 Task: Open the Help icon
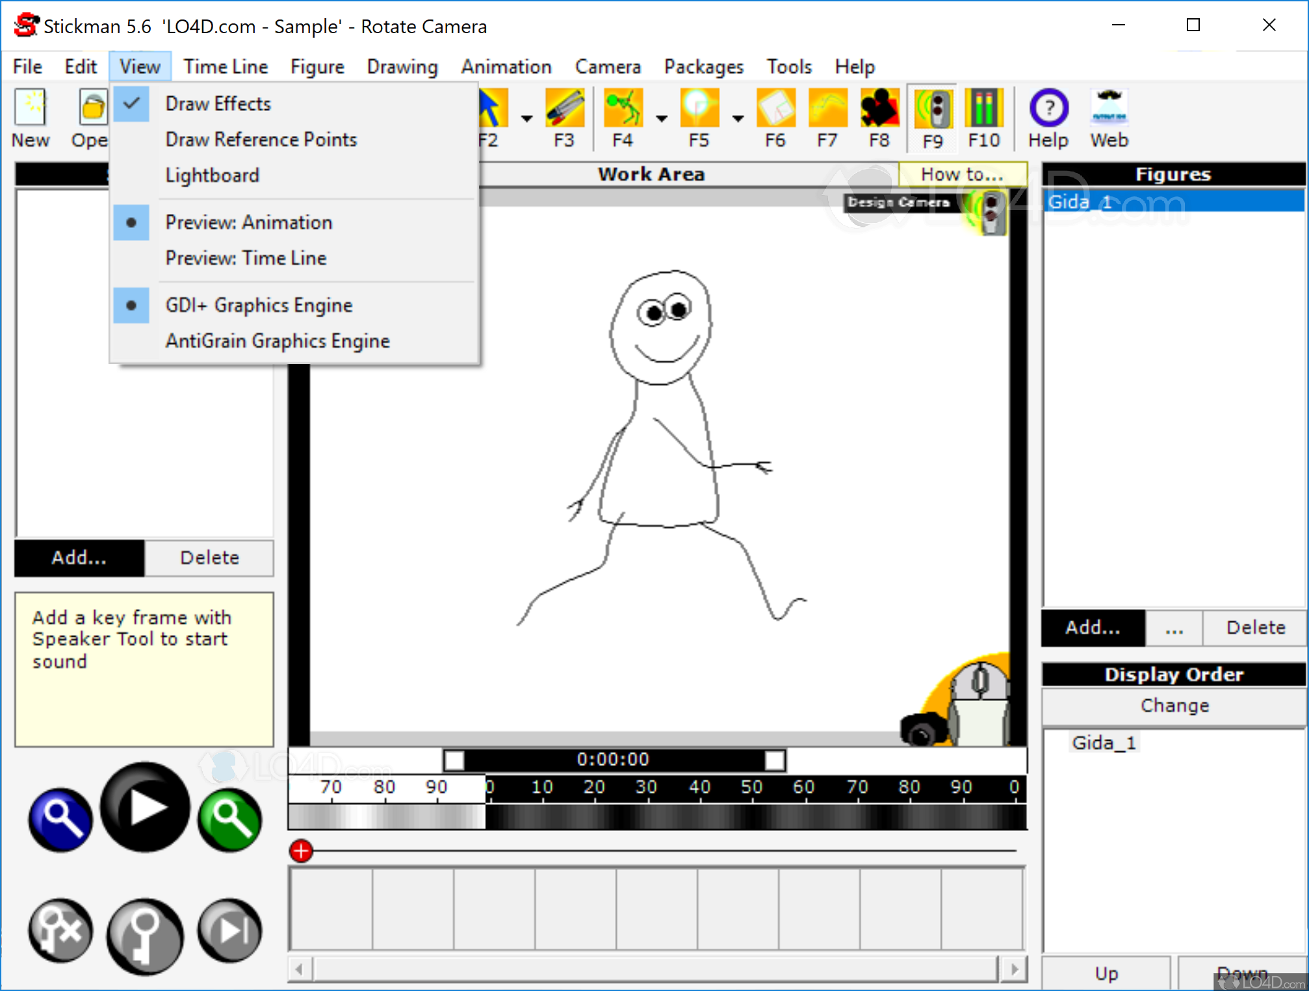1048,109
